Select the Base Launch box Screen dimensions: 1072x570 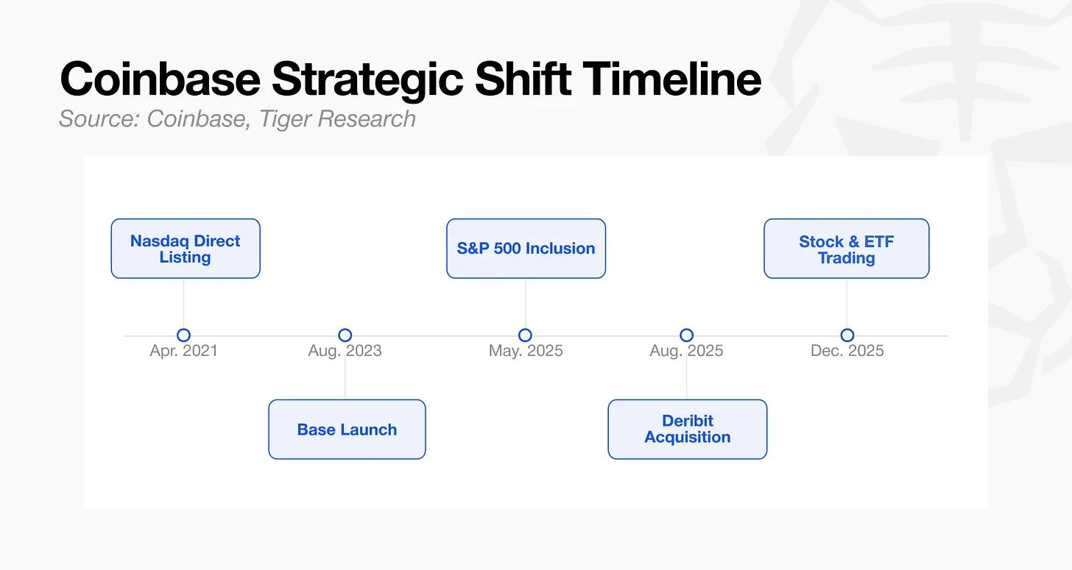[x=347, y=430]
